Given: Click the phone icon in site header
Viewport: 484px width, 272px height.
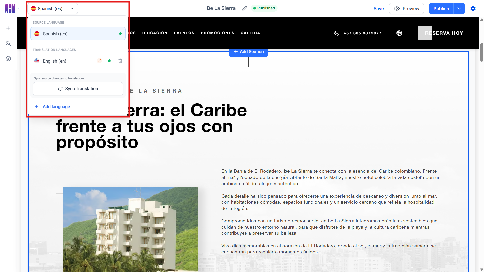Looking at the screenshot, I should (336, 33).
